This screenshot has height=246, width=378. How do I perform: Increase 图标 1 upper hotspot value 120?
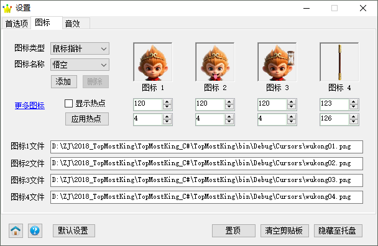click(x=167, y=102)
